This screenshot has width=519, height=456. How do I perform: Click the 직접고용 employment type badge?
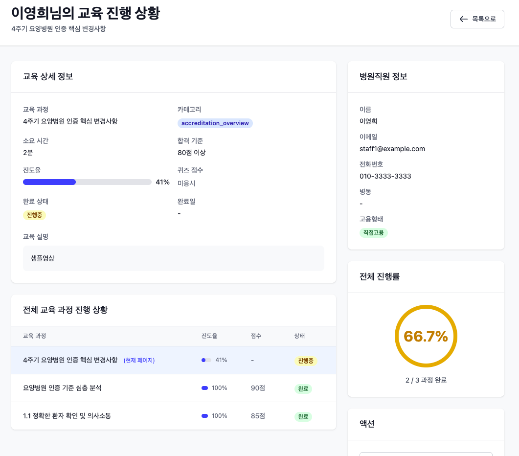(x=374, y=233)
